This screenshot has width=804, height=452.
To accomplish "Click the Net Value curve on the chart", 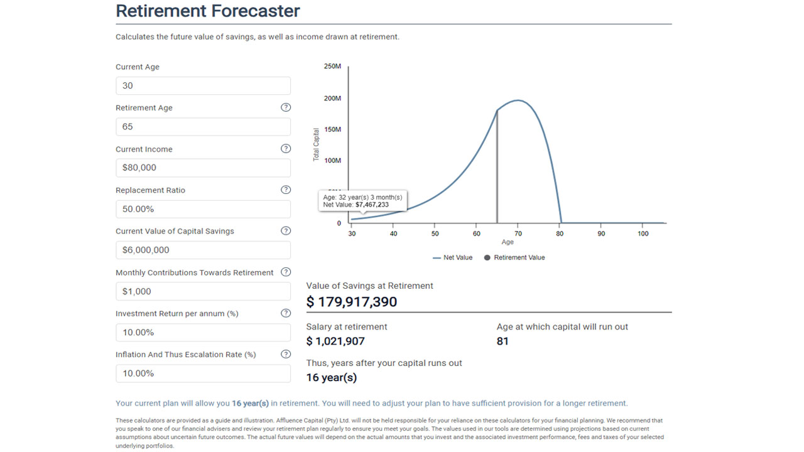I will (x=516, y=100).
